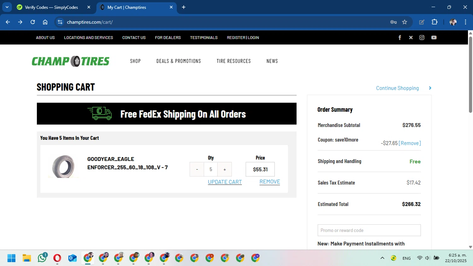Image resolution: width=473 pixels, height=266 pixels.
Task: Click the scrollbar up arrow
Action: pos(470,33)
